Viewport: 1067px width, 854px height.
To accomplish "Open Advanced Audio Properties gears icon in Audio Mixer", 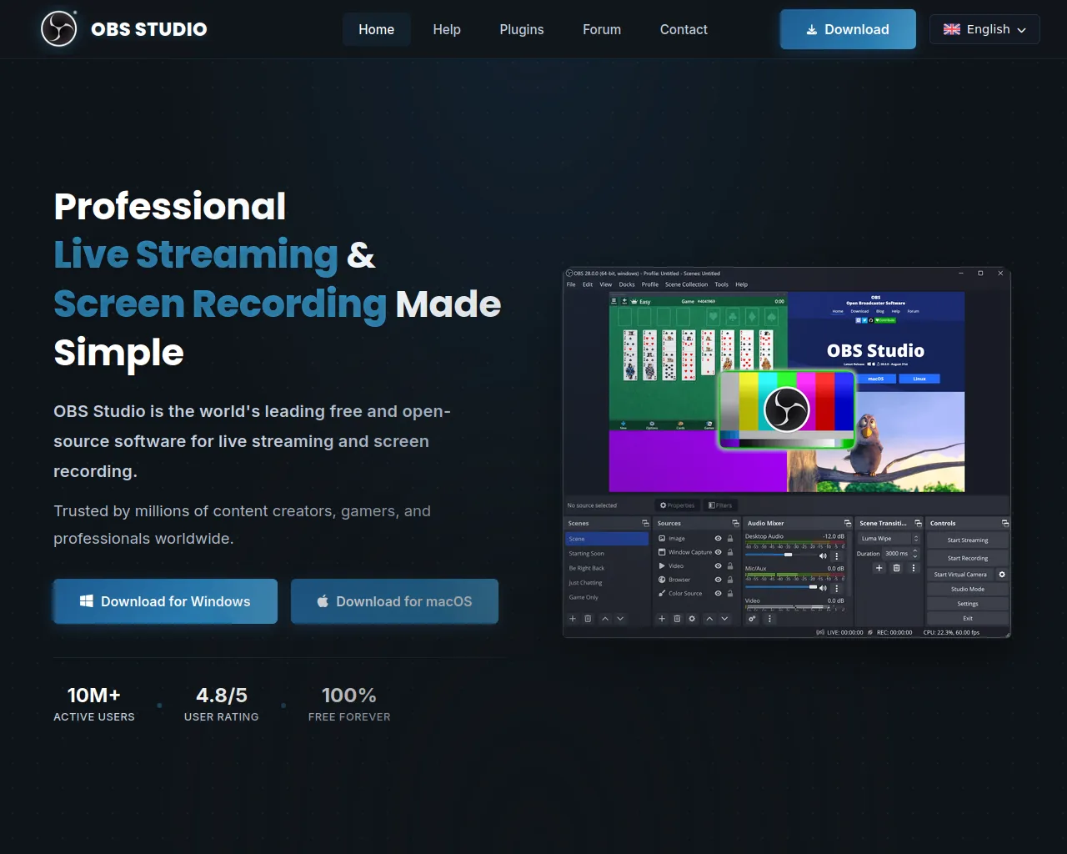I will (752, 619).
